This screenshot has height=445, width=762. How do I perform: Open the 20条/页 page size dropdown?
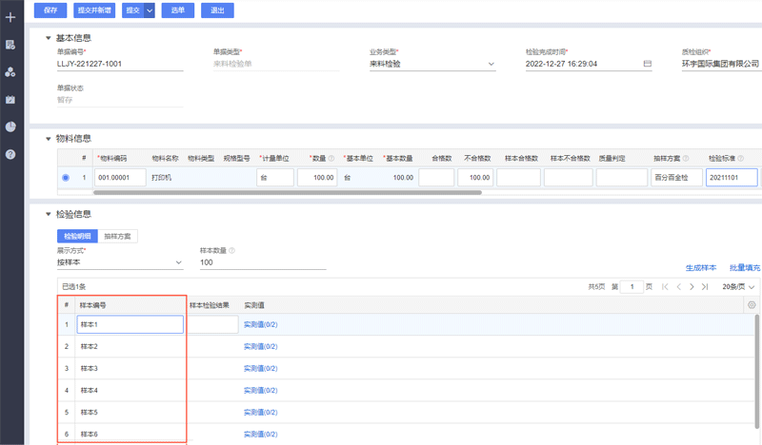[x=738, y=286]
